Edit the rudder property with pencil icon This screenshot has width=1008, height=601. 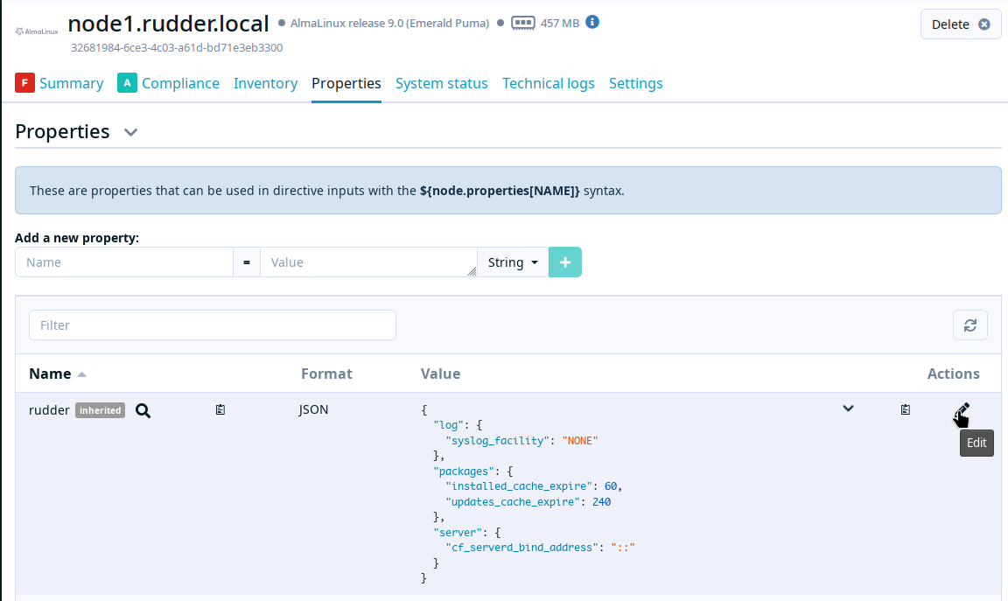(x=962, y=409)
